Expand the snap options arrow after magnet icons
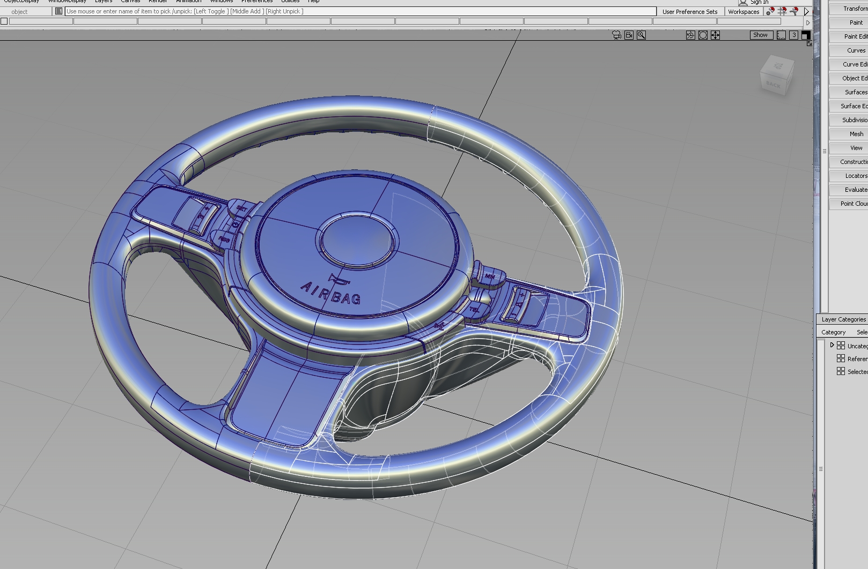This screenshot has height=569, width=868. point(806,12)
